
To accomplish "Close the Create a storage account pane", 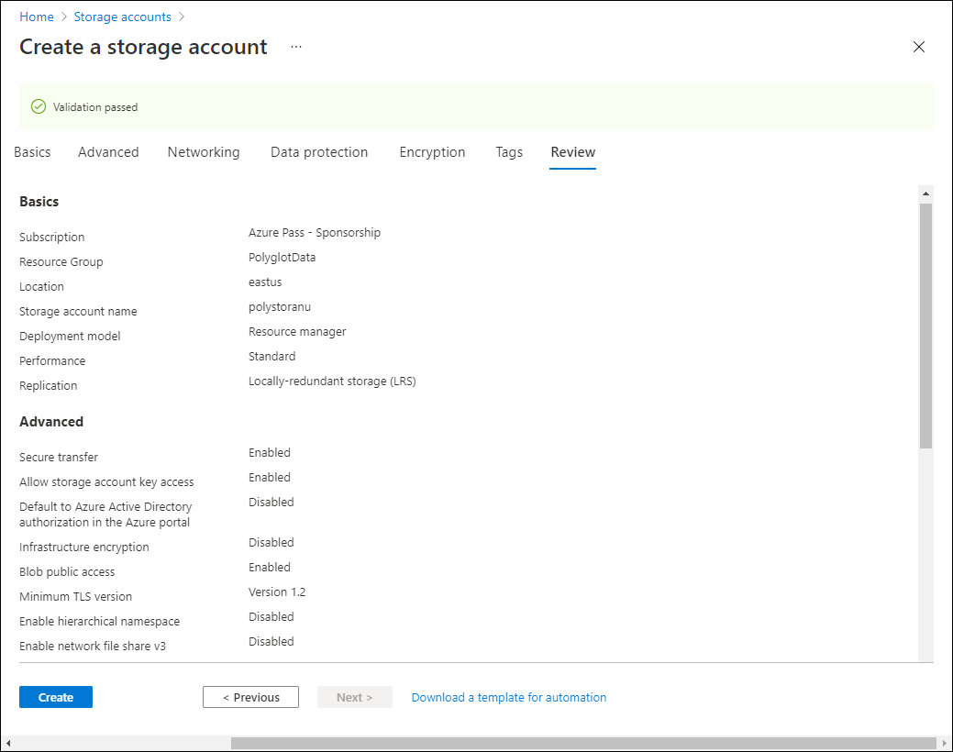I will pyautogui.click(x=919, y=47).
